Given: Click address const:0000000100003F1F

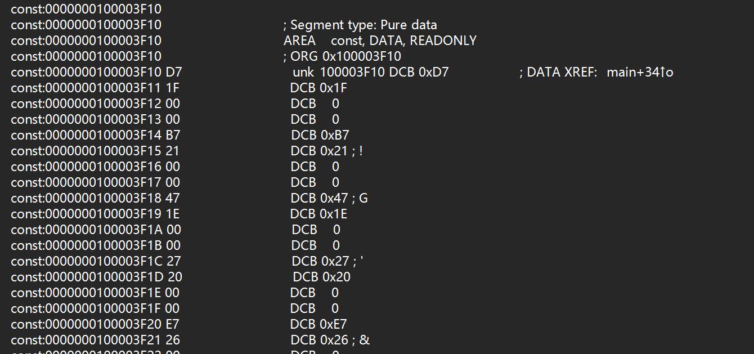Looking at the screenshot, I should [x=86, y=308].
